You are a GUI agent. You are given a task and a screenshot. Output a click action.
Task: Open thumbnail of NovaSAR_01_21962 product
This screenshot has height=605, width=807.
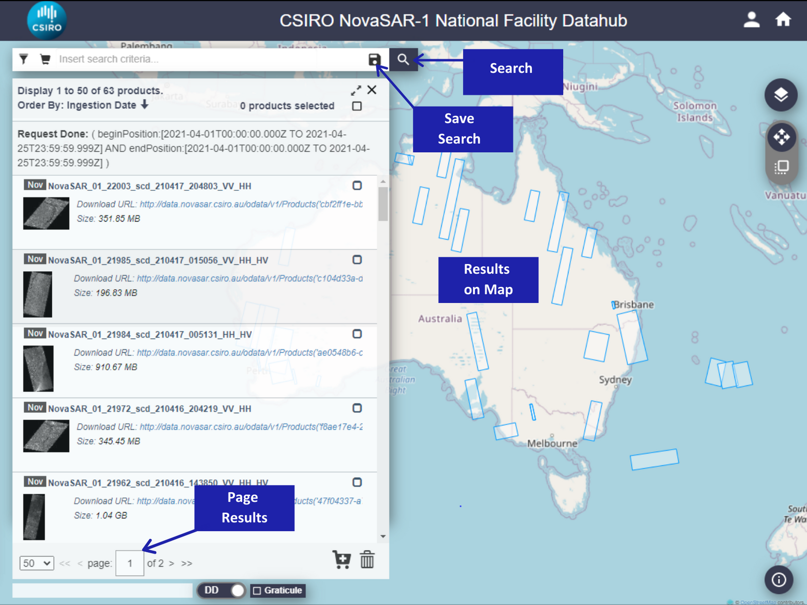[x=34, y=517]
